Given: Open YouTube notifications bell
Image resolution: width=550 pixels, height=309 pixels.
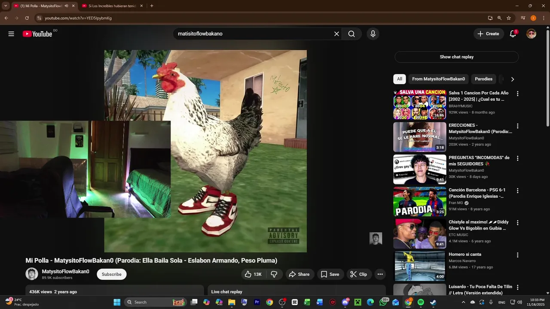Looking at the screenshot, I should coord(513,34).
